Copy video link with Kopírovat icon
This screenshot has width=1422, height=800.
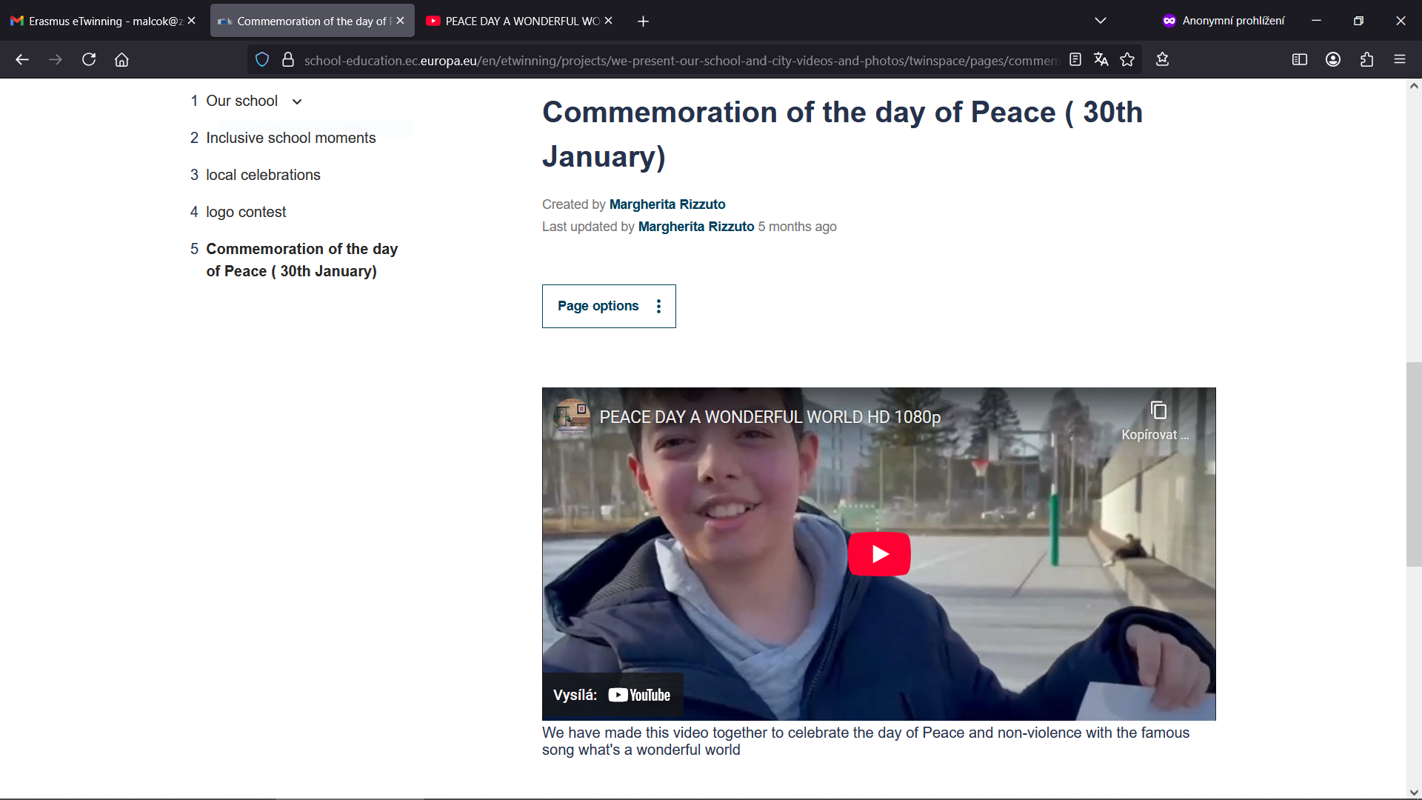click(x=1158, y=411)
